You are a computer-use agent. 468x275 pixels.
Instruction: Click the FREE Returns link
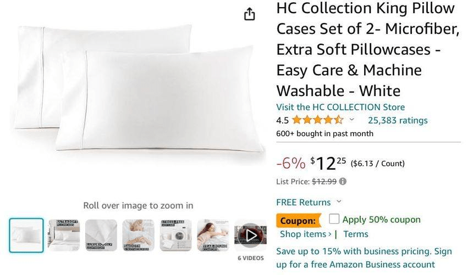pos(304,202)
